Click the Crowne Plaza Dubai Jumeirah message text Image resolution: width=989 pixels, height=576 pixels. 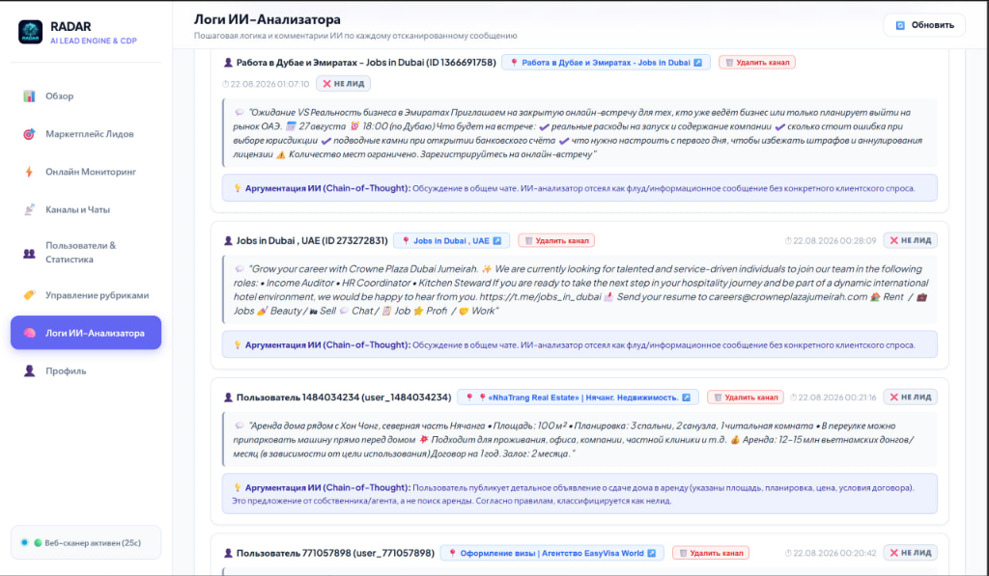coord(580,289)
